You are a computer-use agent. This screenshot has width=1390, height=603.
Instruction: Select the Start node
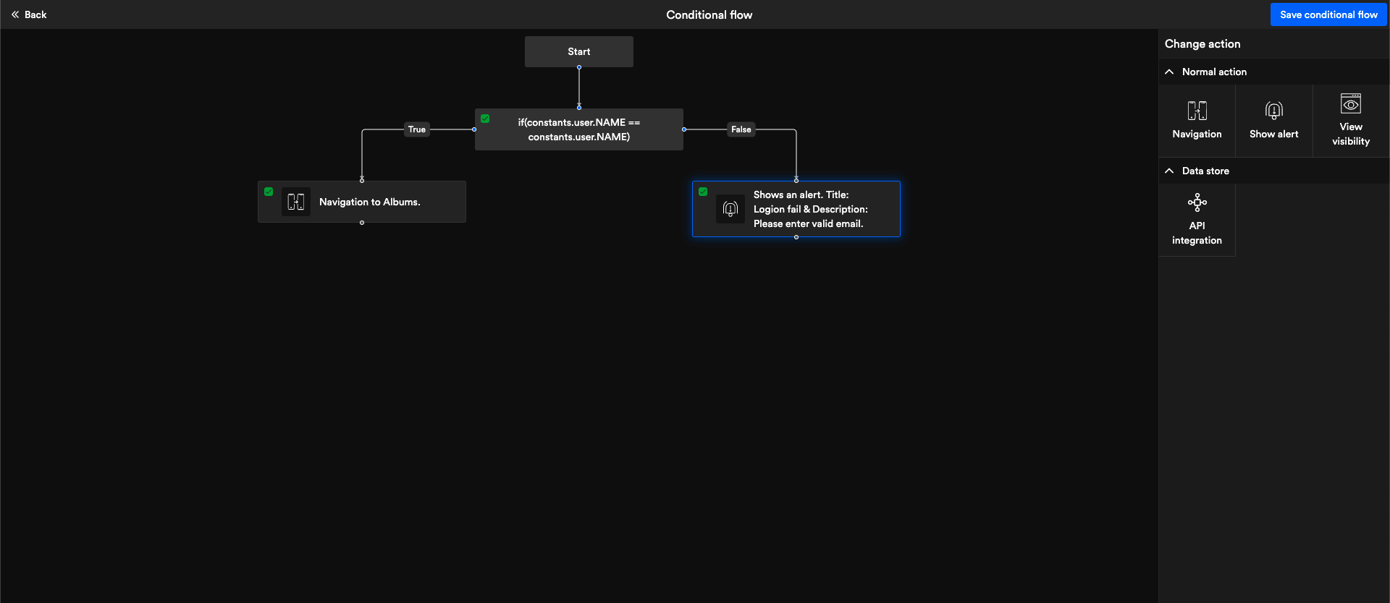pos(579,51)
